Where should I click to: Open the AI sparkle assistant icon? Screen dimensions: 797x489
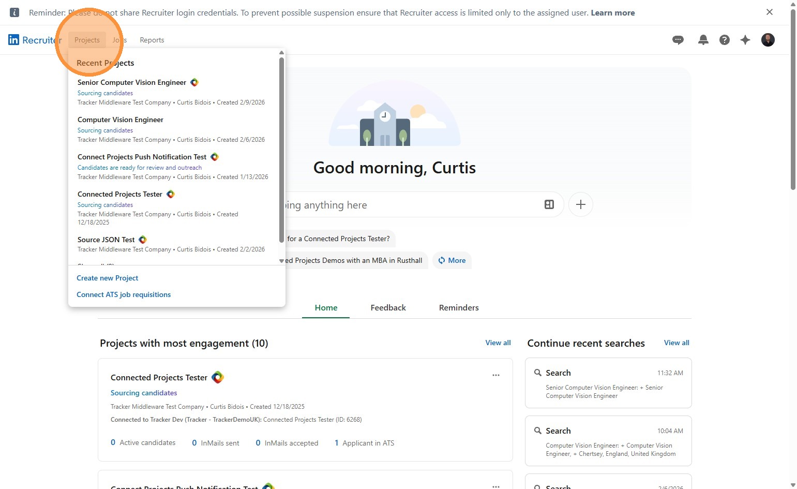coord(745,40)
